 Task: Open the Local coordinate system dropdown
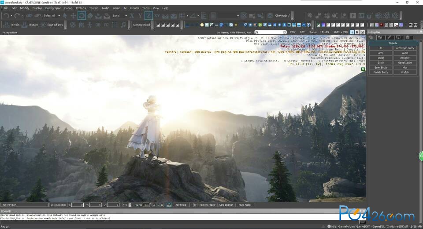(120, 16)
